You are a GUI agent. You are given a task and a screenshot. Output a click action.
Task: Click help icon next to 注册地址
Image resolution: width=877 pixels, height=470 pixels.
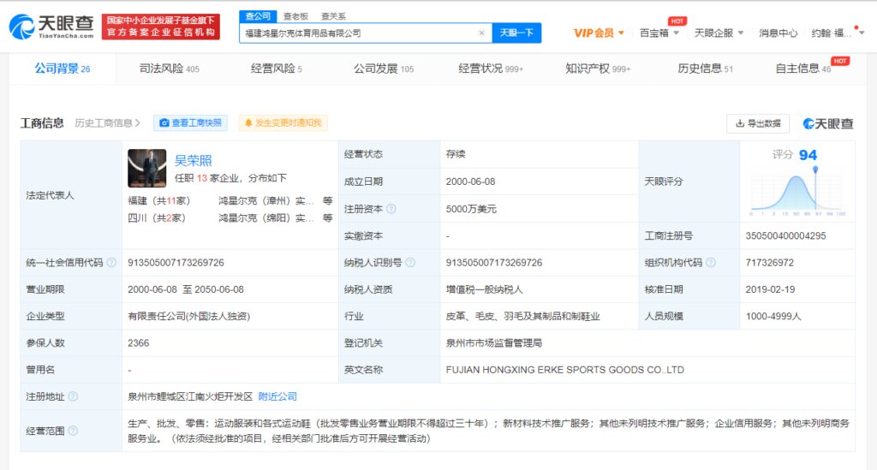tap(73, 396)
